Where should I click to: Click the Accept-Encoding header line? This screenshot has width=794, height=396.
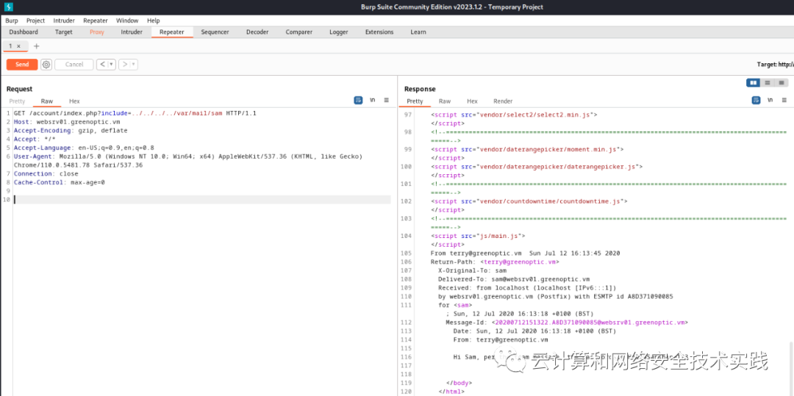[x=71, y=131]
